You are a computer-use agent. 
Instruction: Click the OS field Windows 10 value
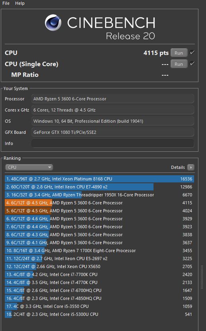coord(113,121)
